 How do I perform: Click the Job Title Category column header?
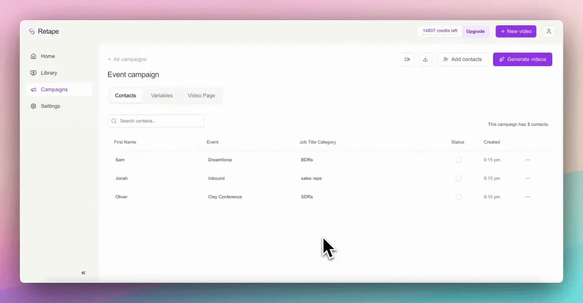[x=317, y=142]
